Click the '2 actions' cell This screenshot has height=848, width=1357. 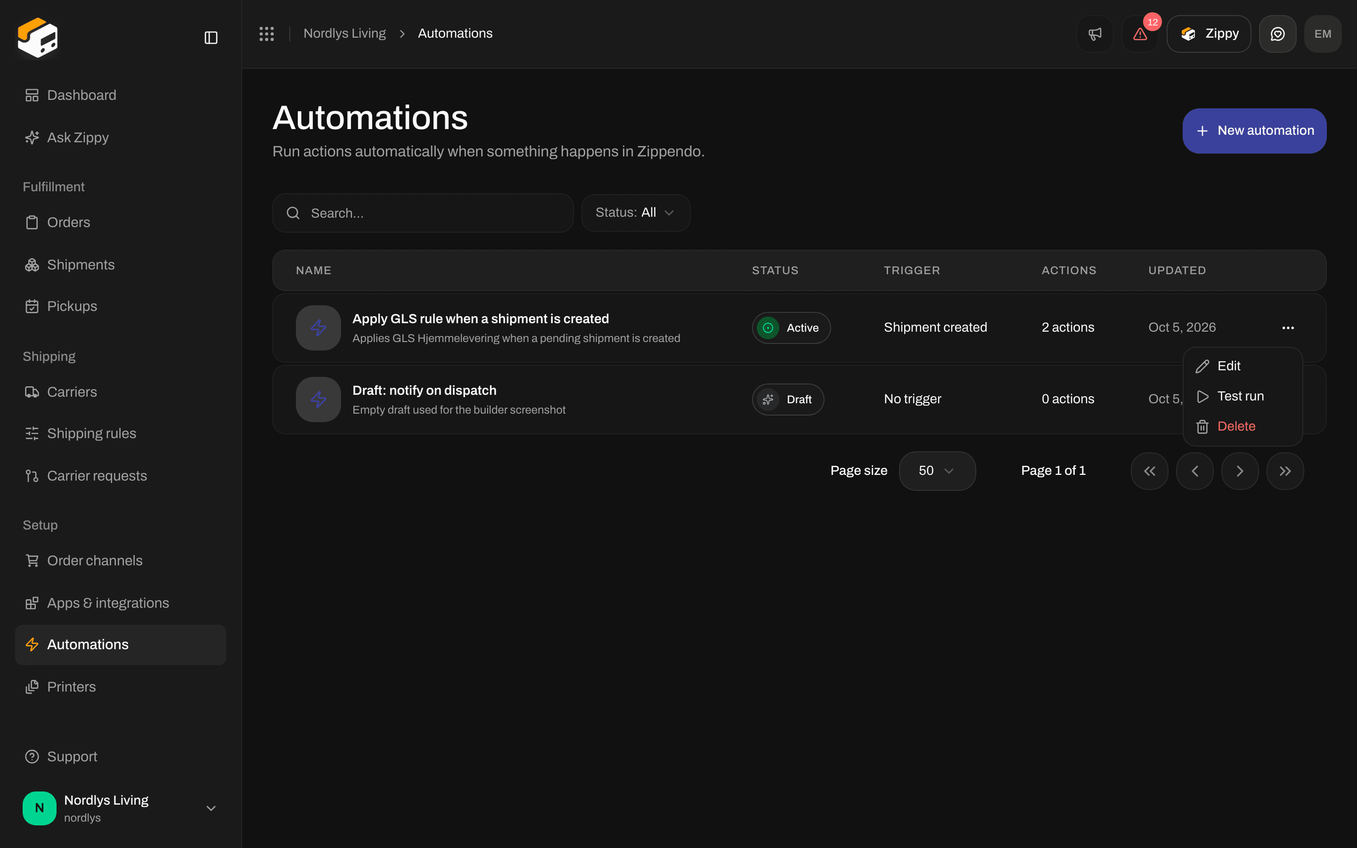pyautogui.click(x=1068, y=327)
